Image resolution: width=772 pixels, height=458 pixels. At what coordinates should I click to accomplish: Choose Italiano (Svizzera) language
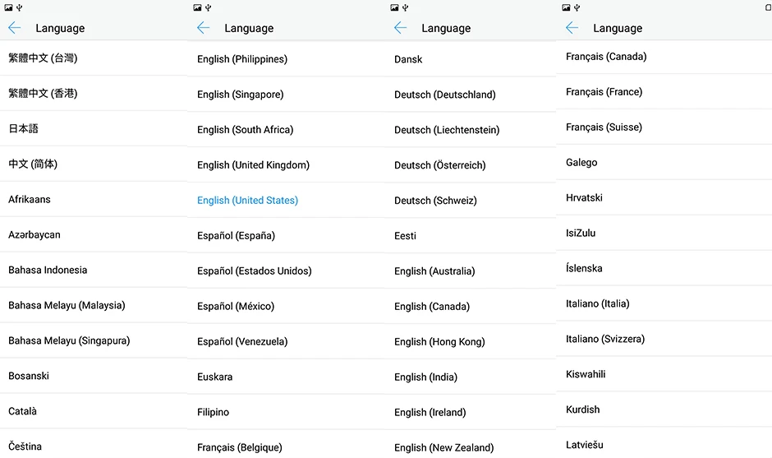605,339
